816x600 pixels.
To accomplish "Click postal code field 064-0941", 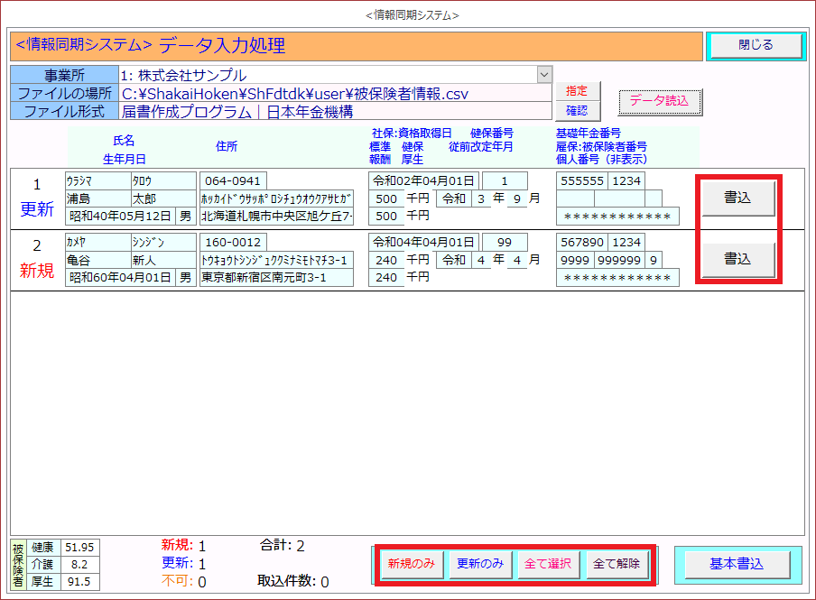I will click(x=232, y=181).
